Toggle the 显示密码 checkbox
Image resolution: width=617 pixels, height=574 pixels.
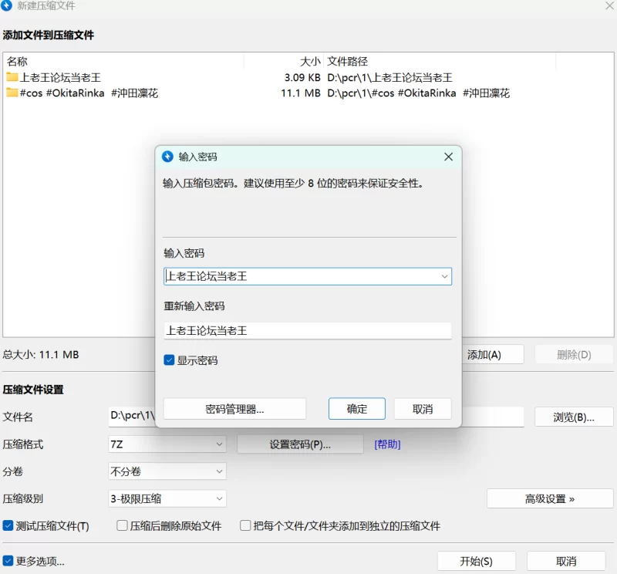point(169,360)
